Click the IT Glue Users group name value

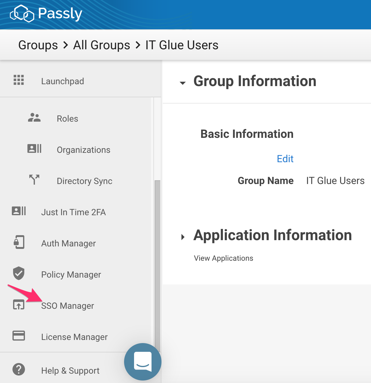click(335, 181)
